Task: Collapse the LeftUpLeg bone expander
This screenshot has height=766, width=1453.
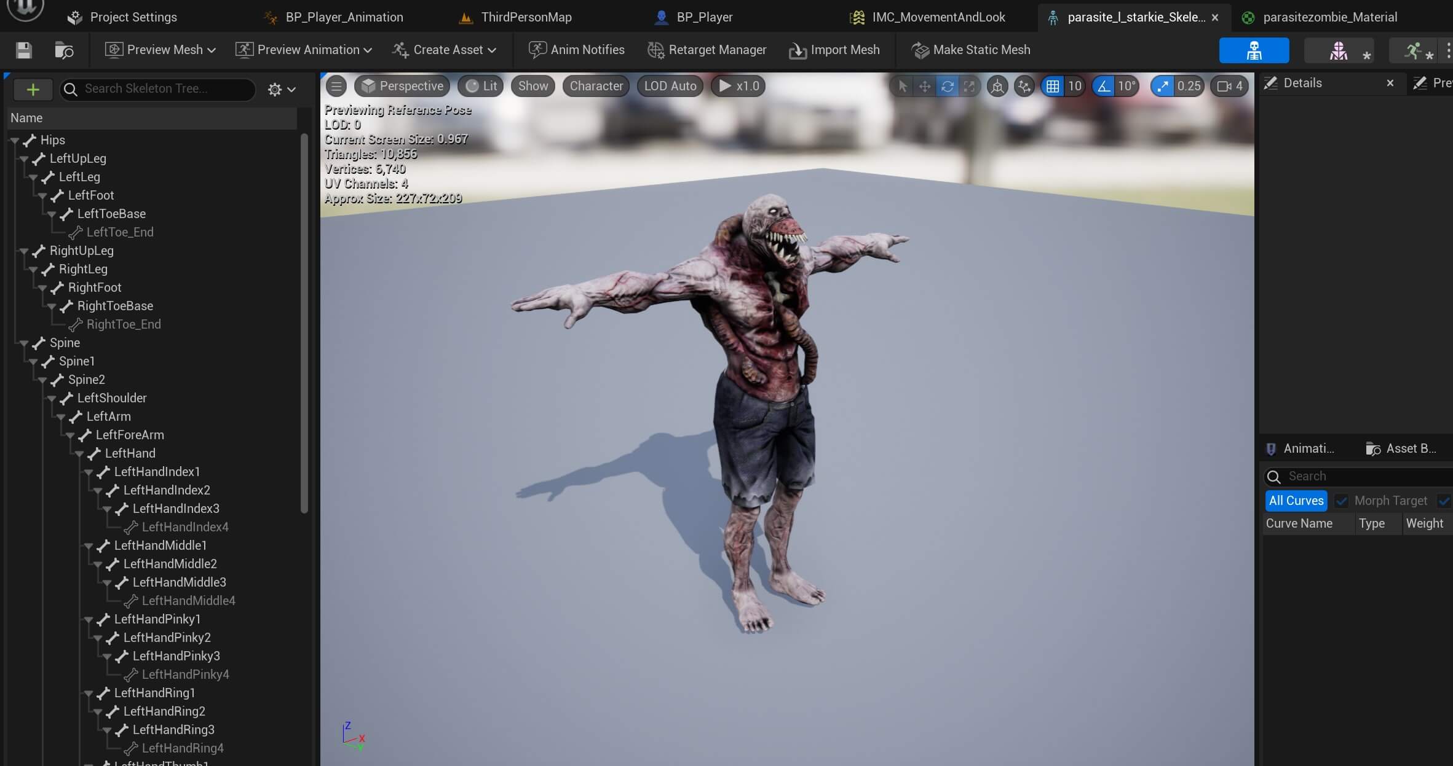Action: tap(24, 159)
